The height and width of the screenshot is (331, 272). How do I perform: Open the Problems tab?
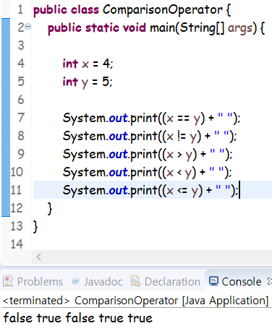33,281
